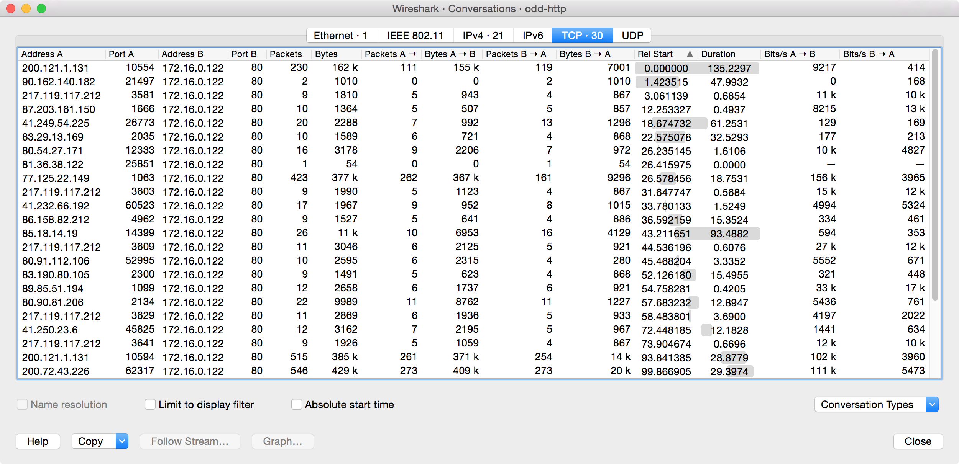
Task: Select the IPv6 tab
Action: click(x=533, y=36)
